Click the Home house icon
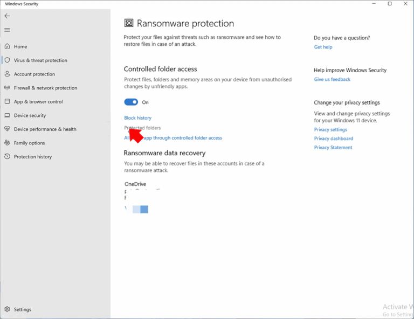The width and height of the screenshot is (414, 319). pos(8,46)
